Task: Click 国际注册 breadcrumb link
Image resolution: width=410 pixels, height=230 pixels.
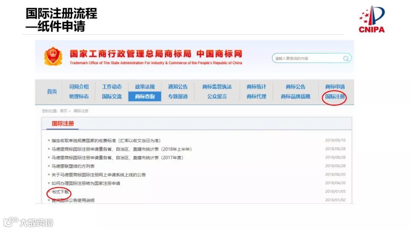Action: click(x=81, y=111)
